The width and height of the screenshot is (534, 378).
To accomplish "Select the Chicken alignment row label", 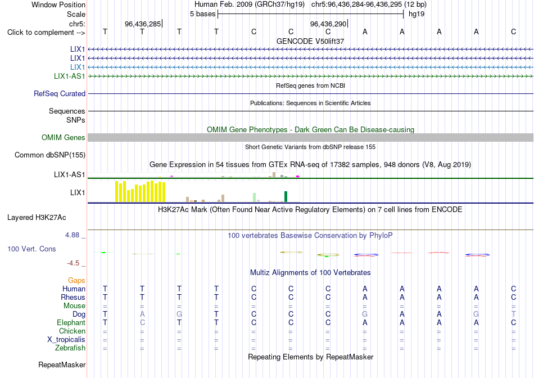I will point(72,331).
